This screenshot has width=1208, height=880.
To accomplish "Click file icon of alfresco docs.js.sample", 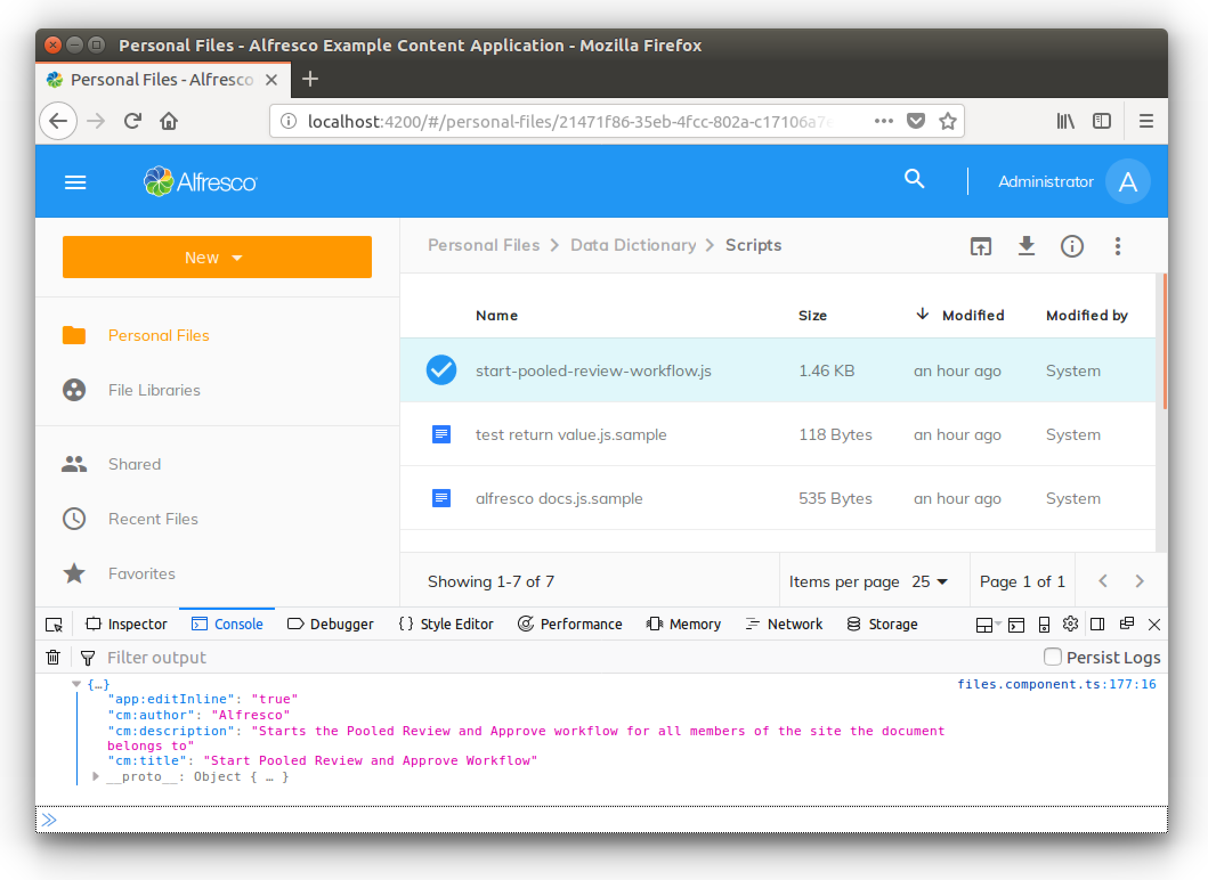I will [441, 498].
